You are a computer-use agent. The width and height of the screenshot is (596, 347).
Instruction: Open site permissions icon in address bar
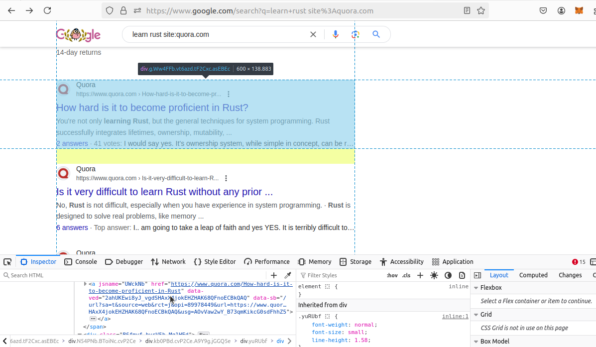pos(137,10)
